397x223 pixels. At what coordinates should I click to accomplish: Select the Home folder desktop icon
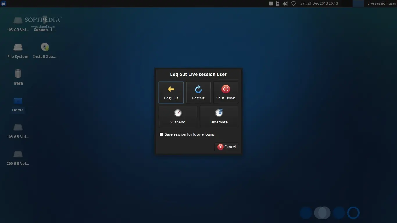[18, 105]
